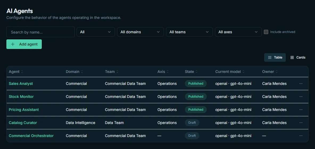Open the more options menu for Commercial Orchestrator
This screenshot has width=315, height=149.
pos(301,136)
